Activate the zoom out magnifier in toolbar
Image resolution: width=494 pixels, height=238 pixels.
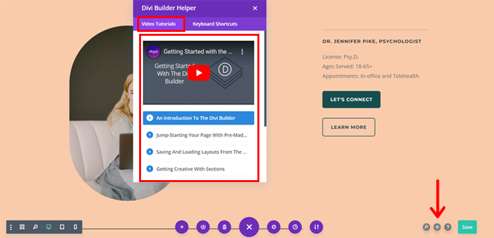(36, 227)
